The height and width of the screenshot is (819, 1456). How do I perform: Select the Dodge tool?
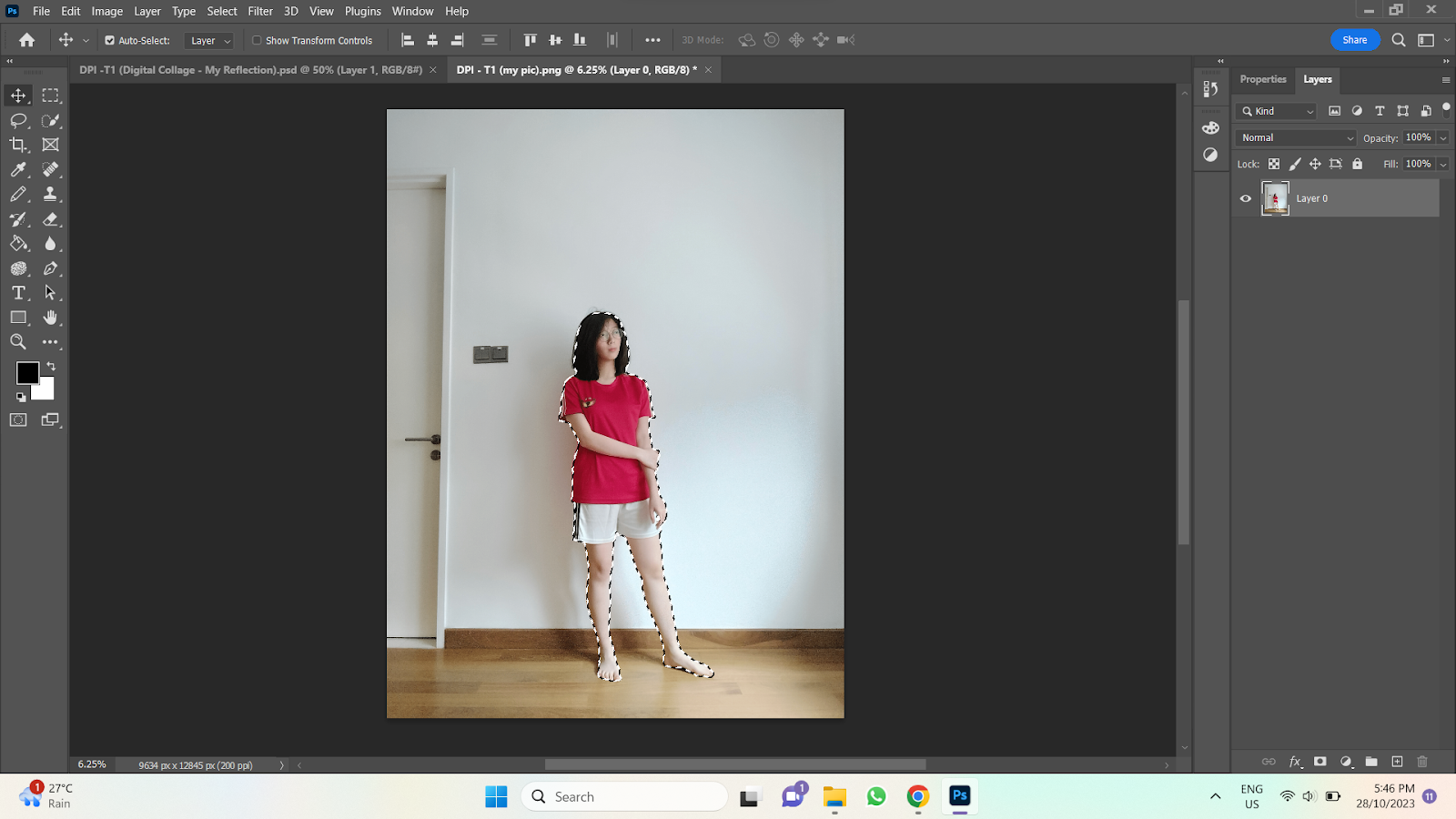tap(18, 268)
